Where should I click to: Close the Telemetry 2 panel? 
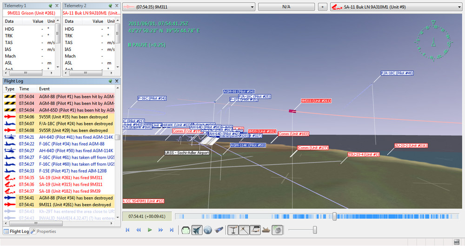[x=117, y=6]
